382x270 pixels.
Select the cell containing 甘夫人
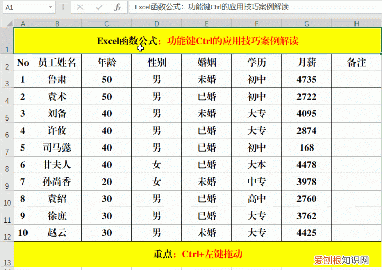pyautogui.click(x=57, y=165)
